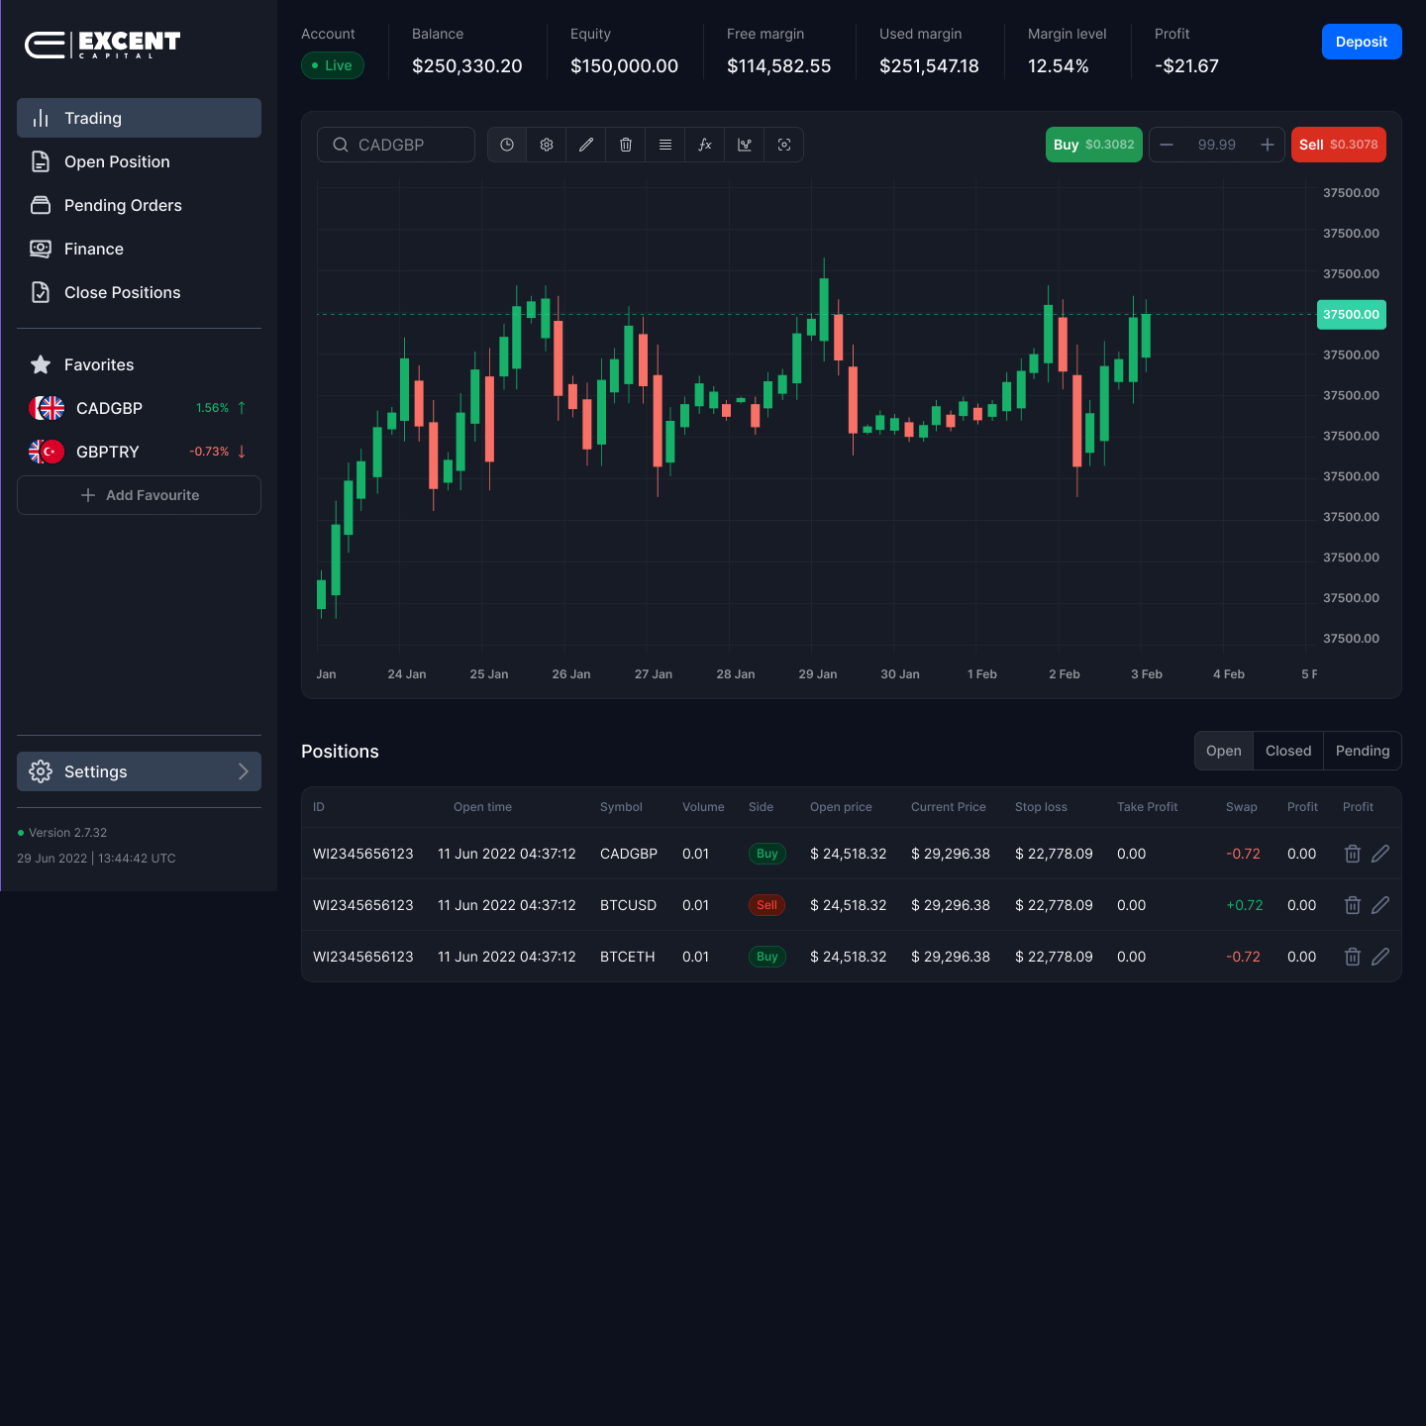The height and width of the screenshot is (1426, 1426).
Task: Click the fx indicators icon
Action: 705,145
